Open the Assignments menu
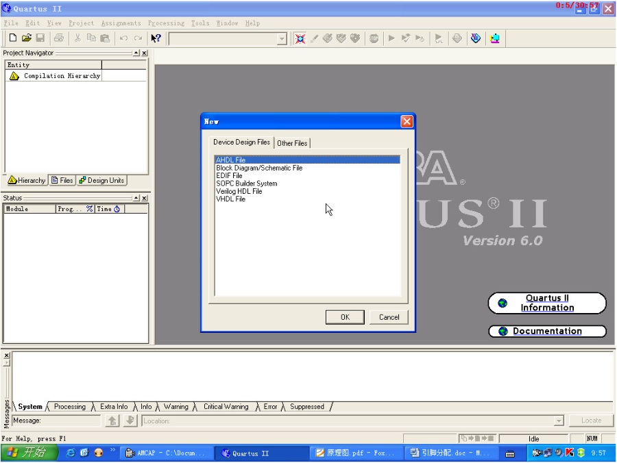The width and height of the screenshot is (617, 463). [121, 23]
